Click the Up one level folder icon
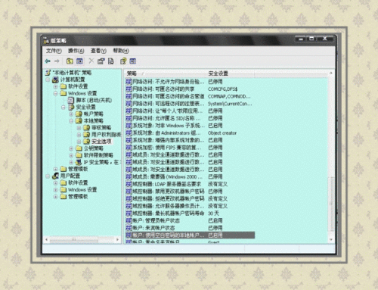 (70, 61)
